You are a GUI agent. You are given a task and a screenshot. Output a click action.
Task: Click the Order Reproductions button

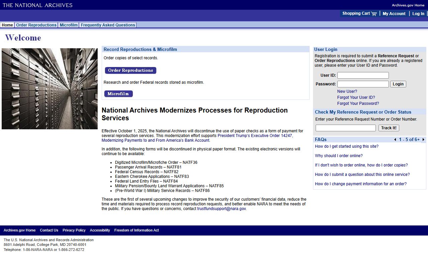(x=130, y=70)
